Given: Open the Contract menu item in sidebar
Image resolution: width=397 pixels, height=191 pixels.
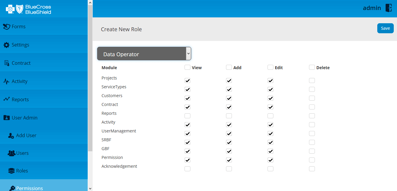Looking at the screenshot, I should pos(44,63).
